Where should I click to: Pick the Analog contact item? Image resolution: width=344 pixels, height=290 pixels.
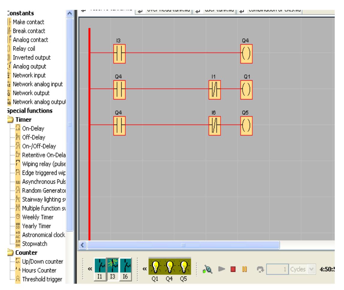click(28, 40)
